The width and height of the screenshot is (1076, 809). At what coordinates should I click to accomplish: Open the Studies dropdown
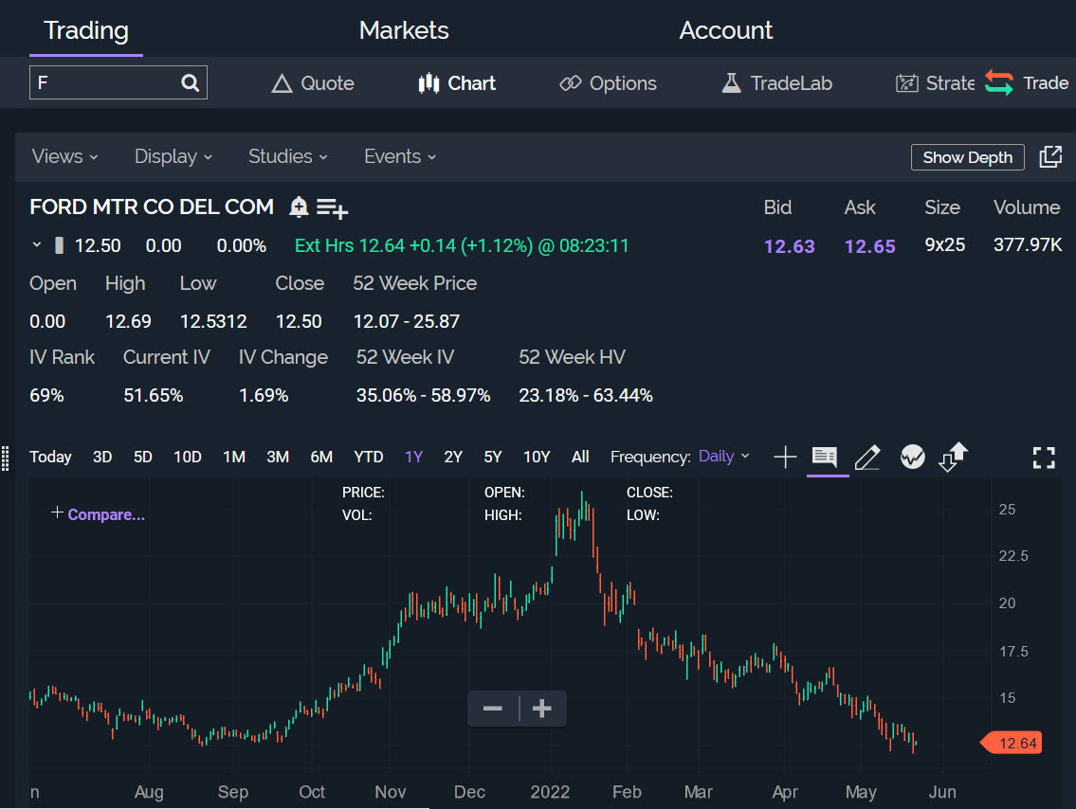coord(287,157)
